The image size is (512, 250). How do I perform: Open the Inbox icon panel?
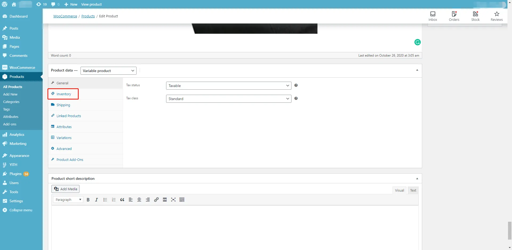tap(433, 16)
